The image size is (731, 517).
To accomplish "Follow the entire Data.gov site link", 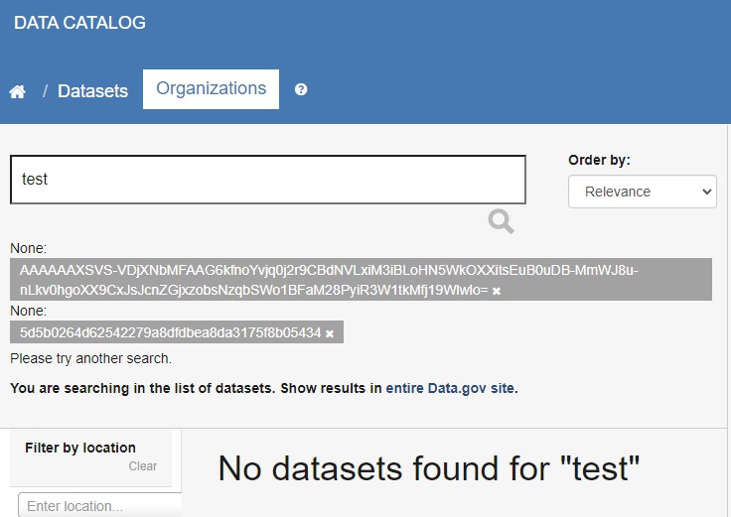I will coord(450,388).
